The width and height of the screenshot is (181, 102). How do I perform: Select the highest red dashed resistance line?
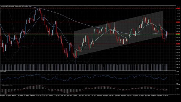[88, 8]
